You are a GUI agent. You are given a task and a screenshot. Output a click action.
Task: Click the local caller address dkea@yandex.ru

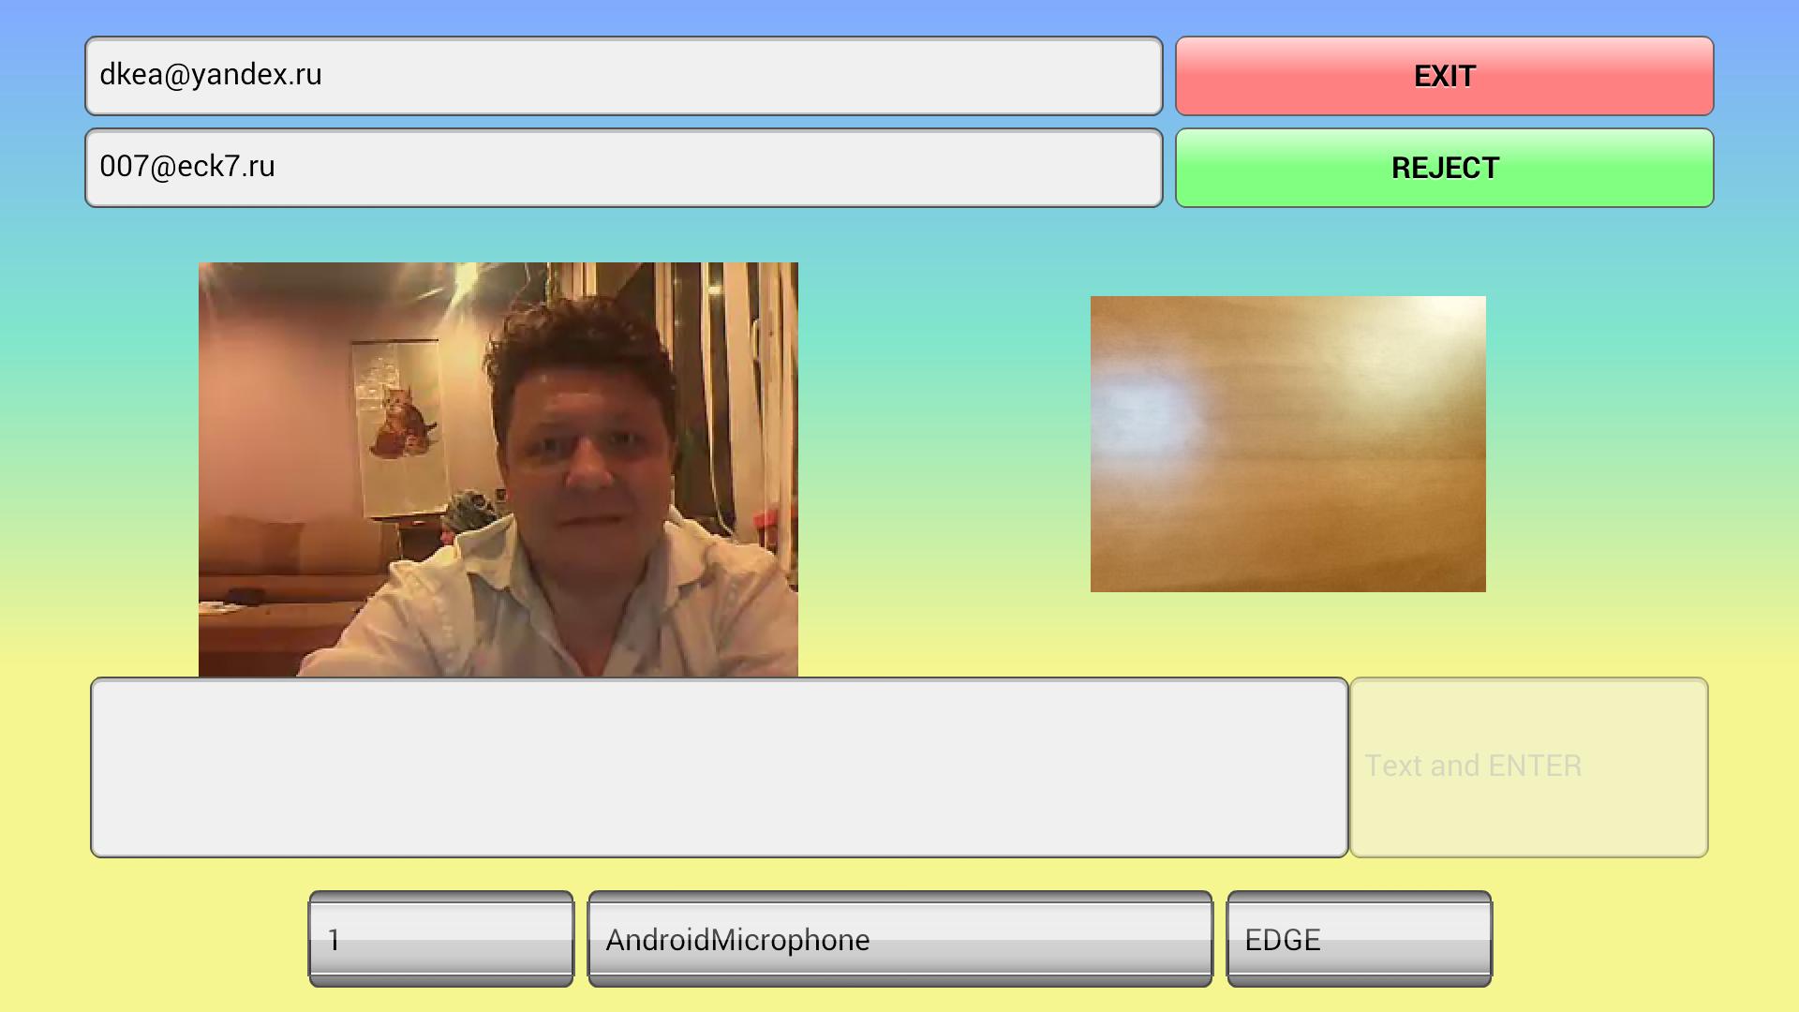(622, 76)
